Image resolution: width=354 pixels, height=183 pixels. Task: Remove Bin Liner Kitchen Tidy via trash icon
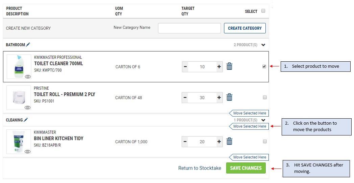(x=229, y=142)
